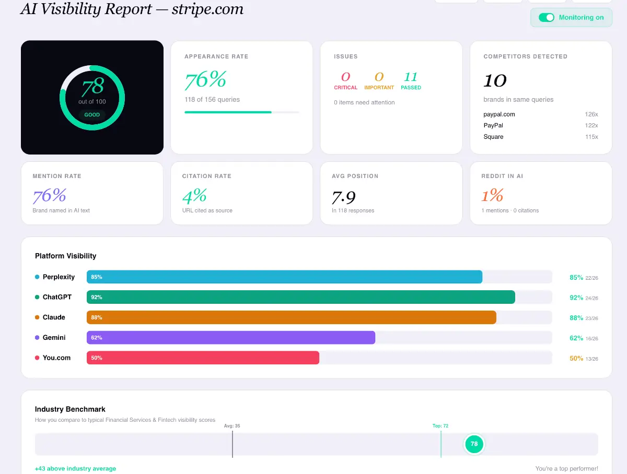The height and width of the screenshot is (474, 627).
Task: Open the Citation Rate card
Action: coord(242,193)
